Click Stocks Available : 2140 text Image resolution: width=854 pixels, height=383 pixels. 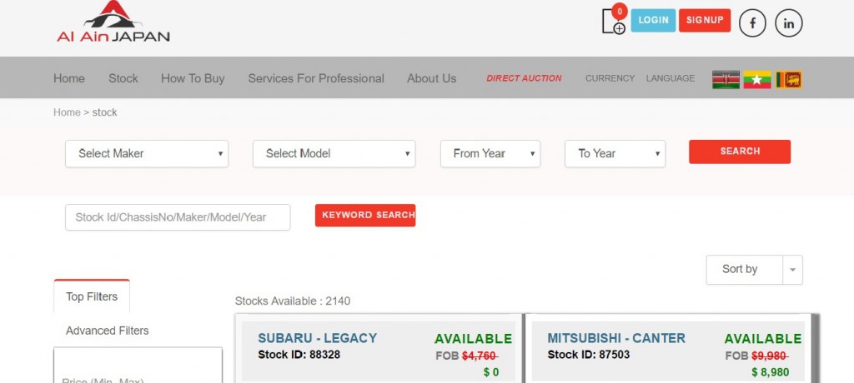tap(293, 301)
